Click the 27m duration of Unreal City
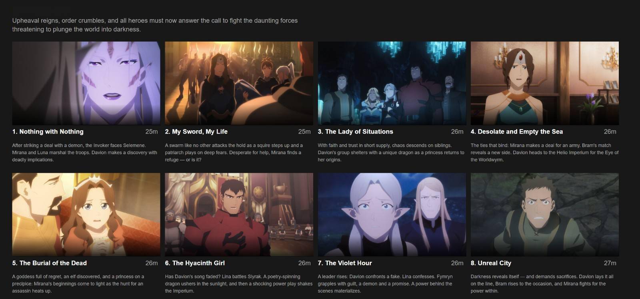The height and width of the screenshot is (299, 640). [x=610, y=263]
